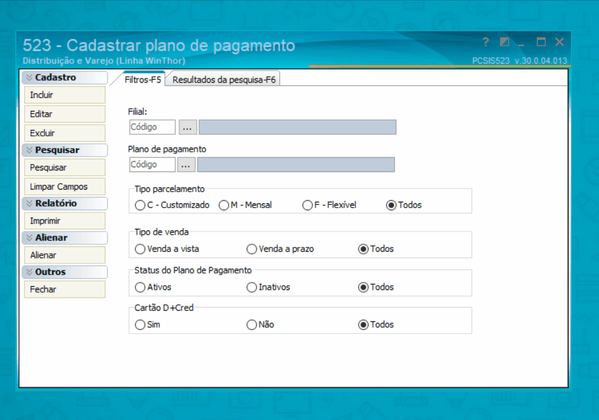Click the Incluir button
The height and width of the screenshot is (420, 599).
pos(64,95)
